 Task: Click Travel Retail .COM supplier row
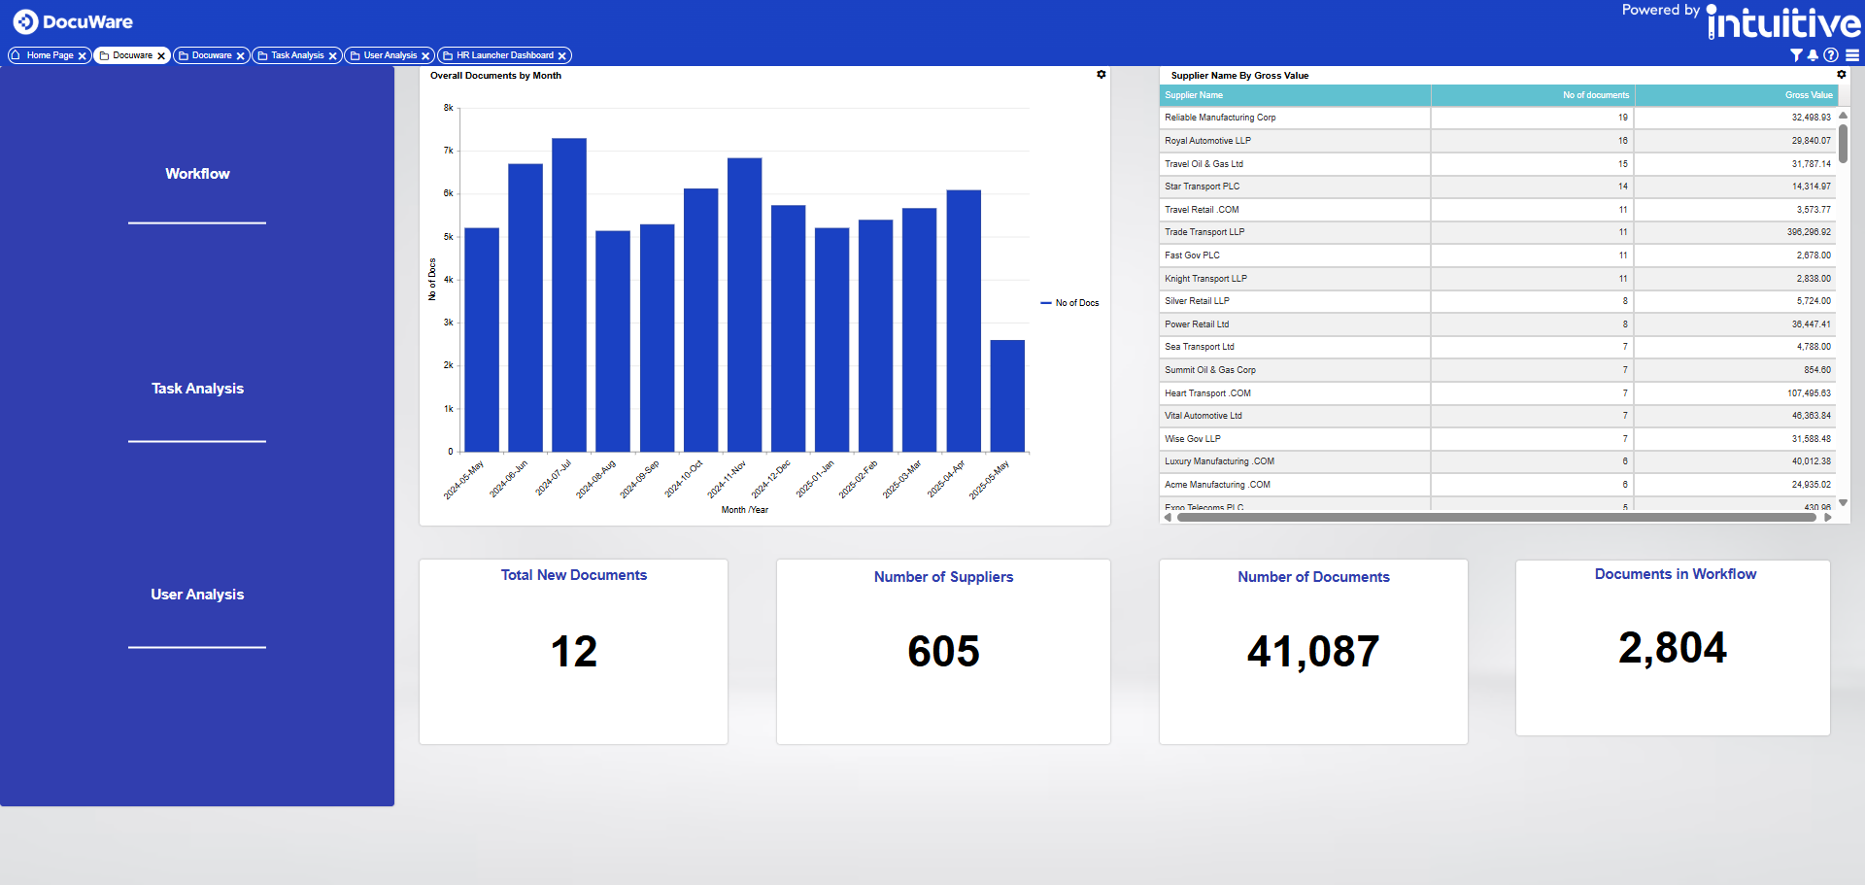click(x=1498, y=210)
